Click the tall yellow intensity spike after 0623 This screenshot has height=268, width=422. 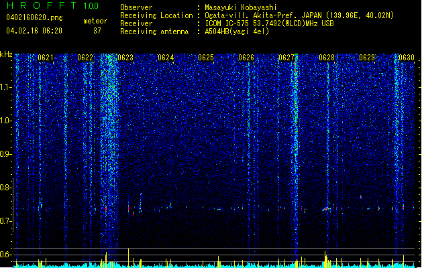click(x=129, y=258)
